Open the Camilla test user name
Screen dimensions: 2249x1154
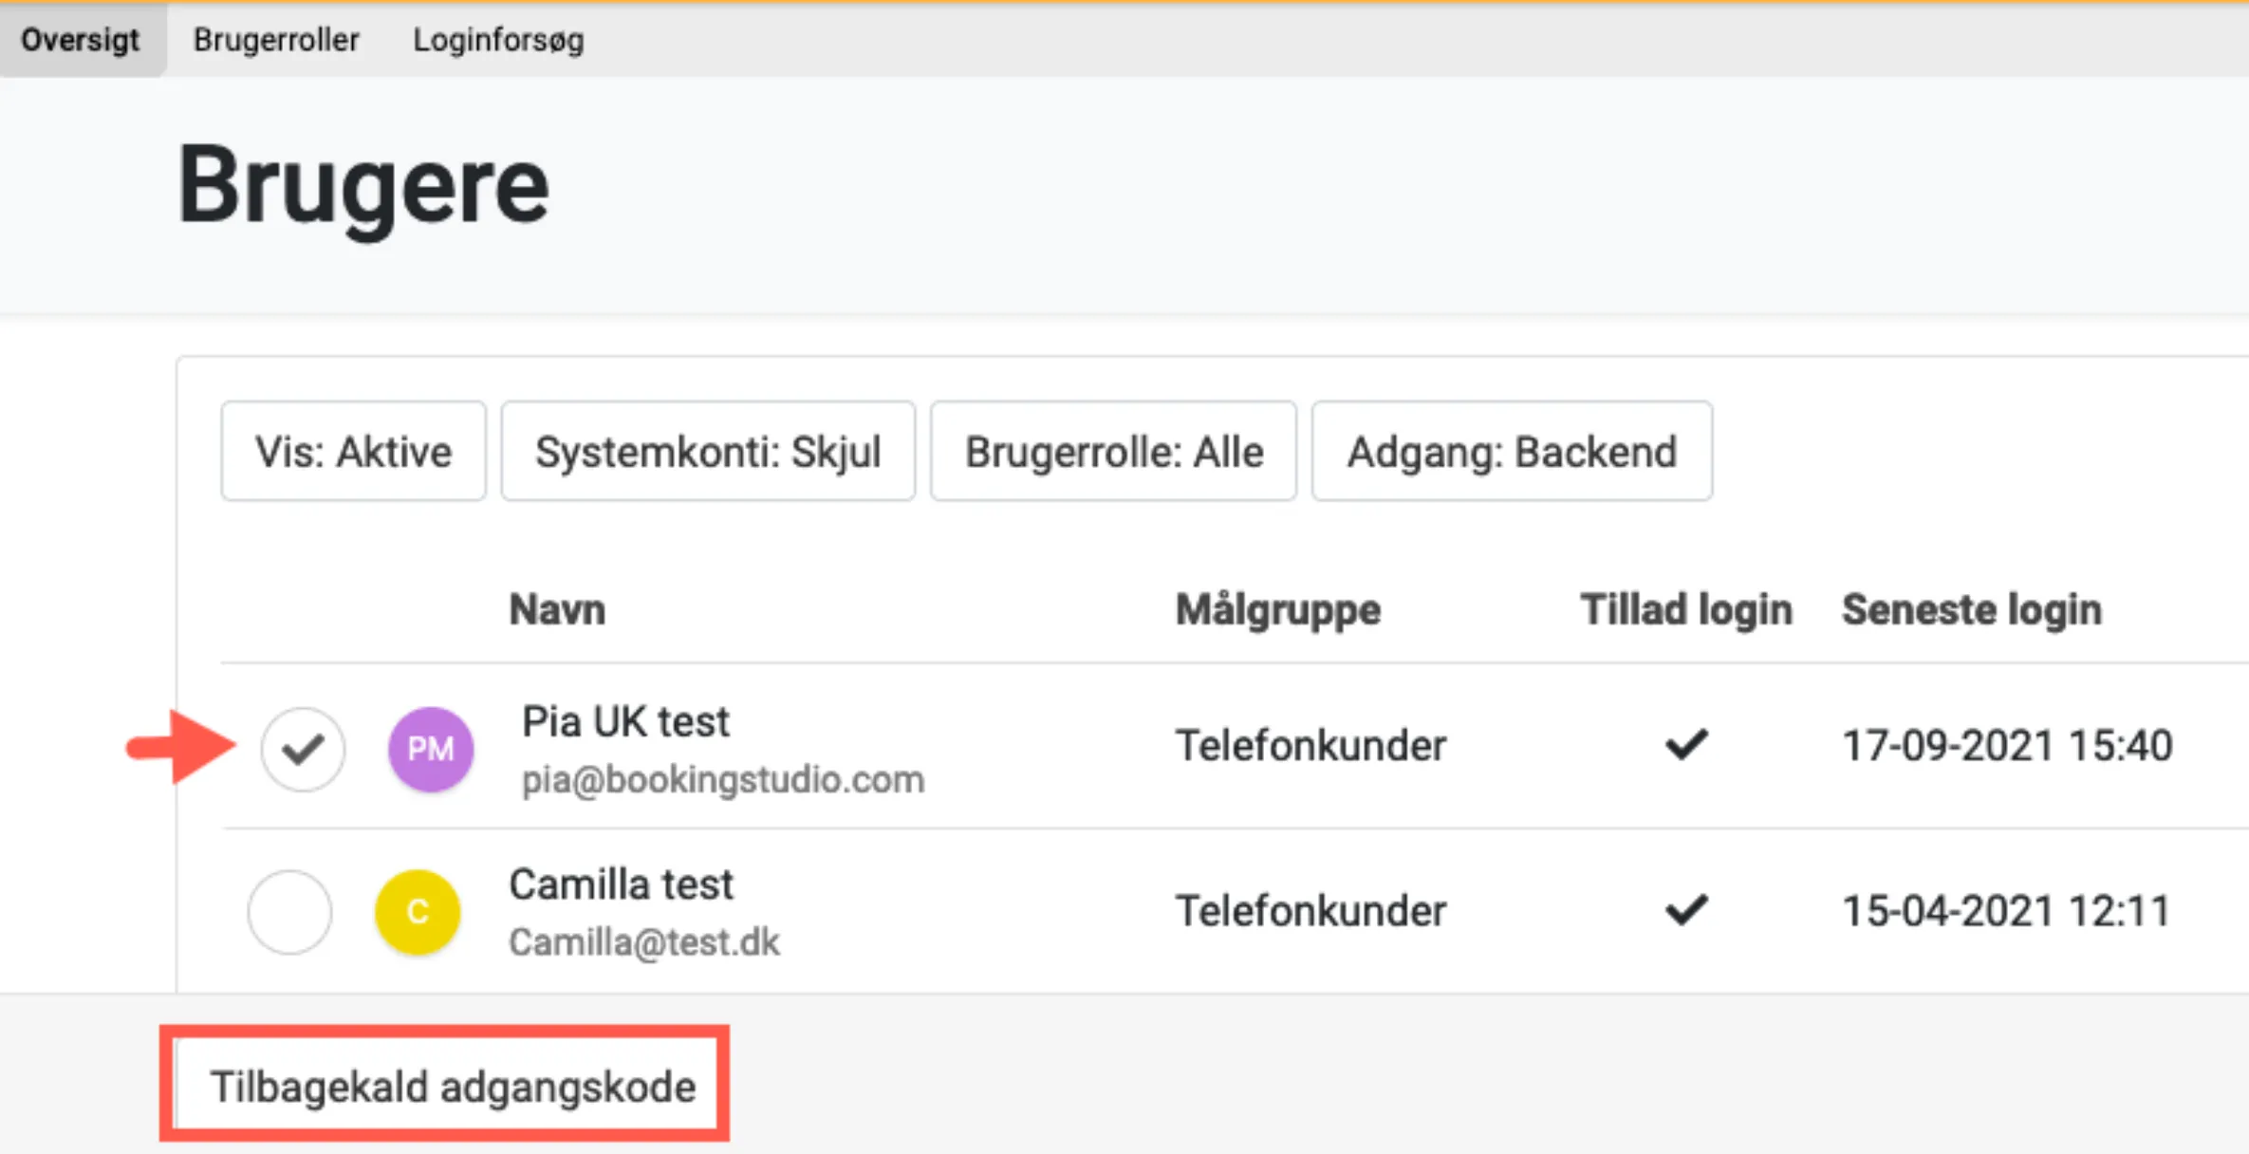pyautogui.click(x=621, y=884)
